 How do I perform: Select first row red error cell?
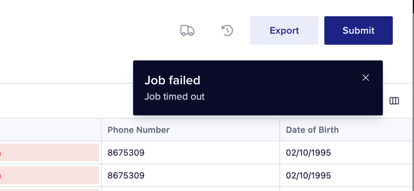[x=49, y=152]
